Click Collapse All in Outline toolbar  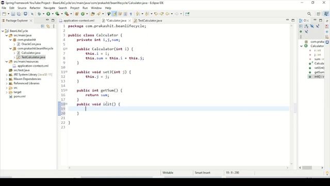(x=301, y=26)
